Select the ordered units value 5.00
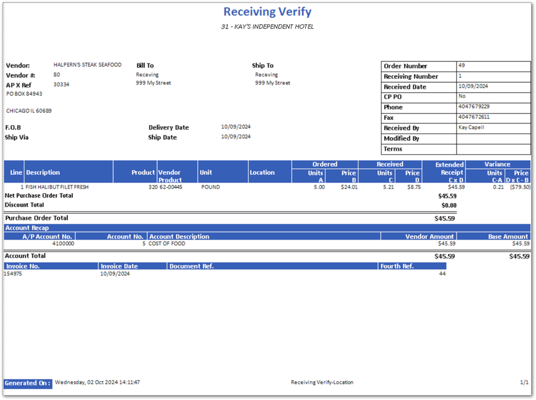Image resolution: width=536 pixels, height=400 pixels. click(319, 187)
